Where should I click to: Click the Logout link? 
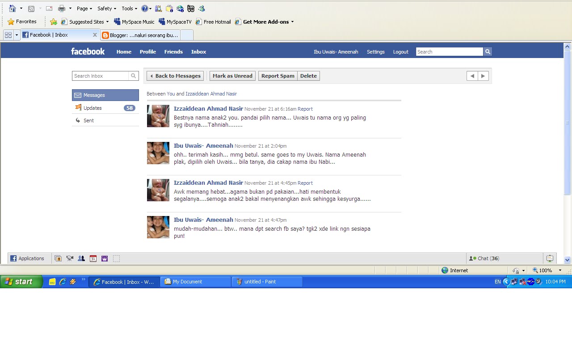pyautogui.click(x=400, y=52)
